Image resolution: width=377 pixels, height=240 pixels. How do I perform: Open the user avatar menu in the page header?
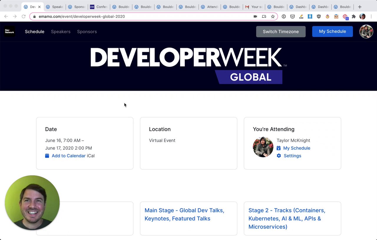tap(366, 32)
